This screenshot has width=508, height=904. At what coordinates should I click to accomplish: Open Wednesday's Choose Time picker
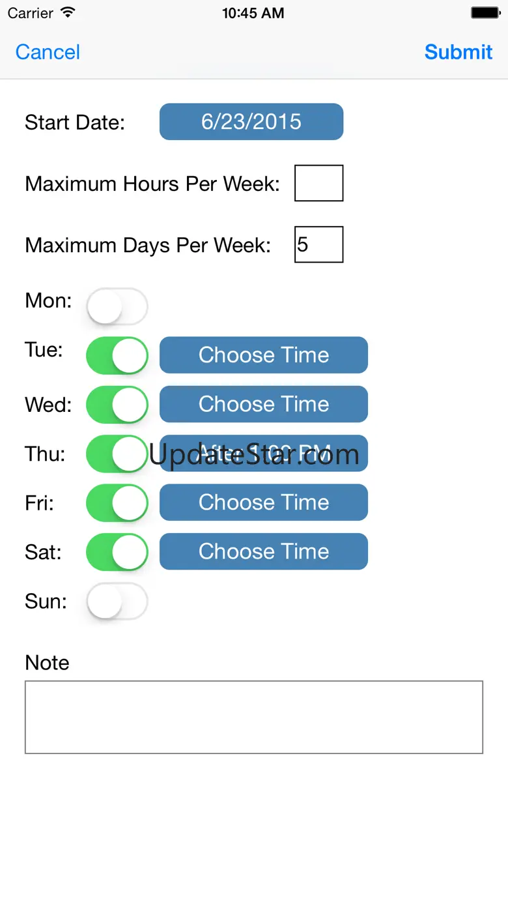(263, 404)
